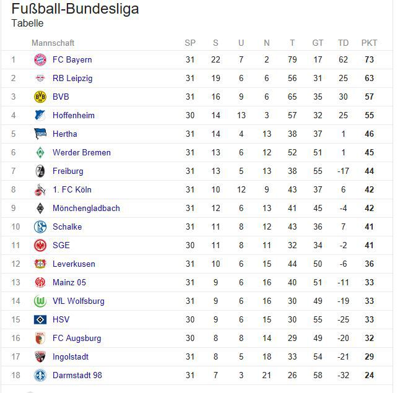Click the RB Leipzig club logo

coord(40,79)
